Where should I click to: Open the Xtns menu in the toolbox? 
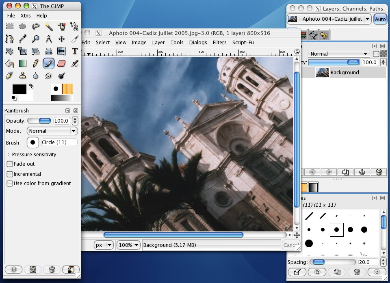click(x=25, y=15)
